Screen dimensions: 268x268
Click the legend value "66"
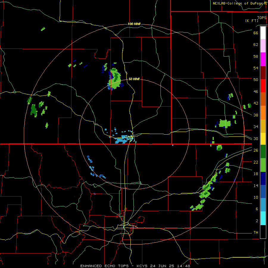[256, 33]
